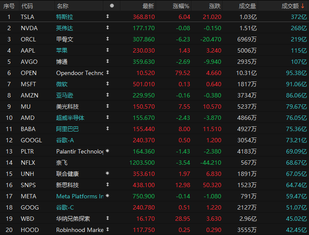Select the Opendoor Technc name cell
This screenshot has width=309, height=235.
[80, 73]
